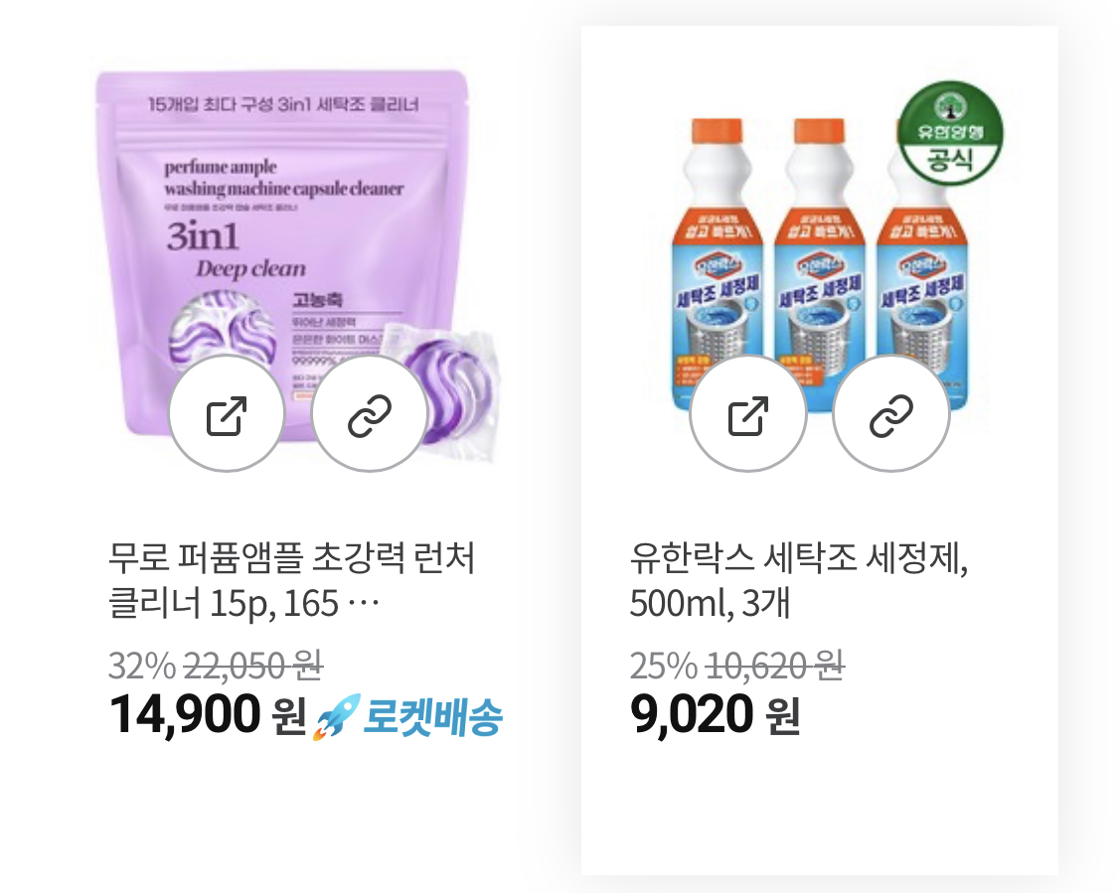This screenshot has width=1118, height=893.
Task: Click the green 유한양행 공식 badge
Action: (x=950, y=133)
